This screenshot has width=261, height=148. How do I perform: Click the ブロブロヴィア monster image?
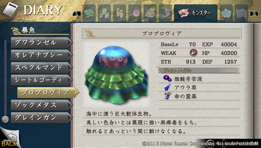click(x=117, y=75)
